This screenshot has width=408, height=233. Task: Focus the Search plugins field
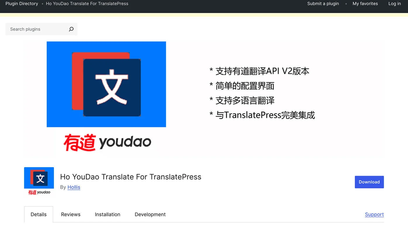[36, 29]
